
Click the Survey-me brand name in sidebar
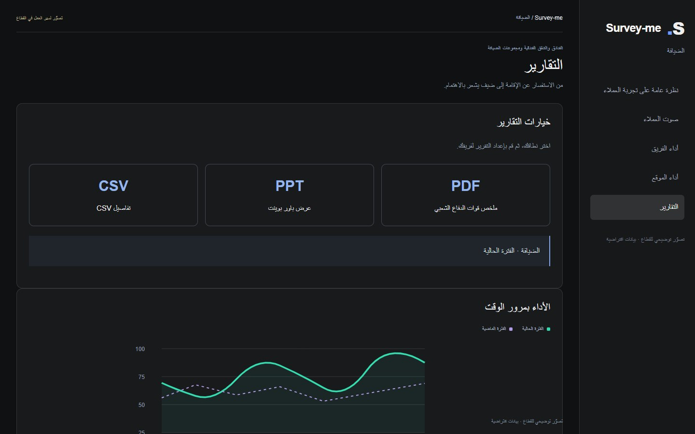[x=633, y=28]
